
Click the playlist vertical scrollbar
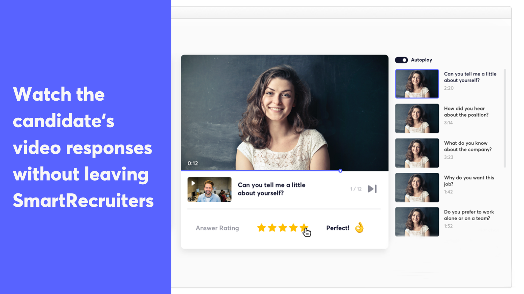pyautogui.click(x=505, y=118)
